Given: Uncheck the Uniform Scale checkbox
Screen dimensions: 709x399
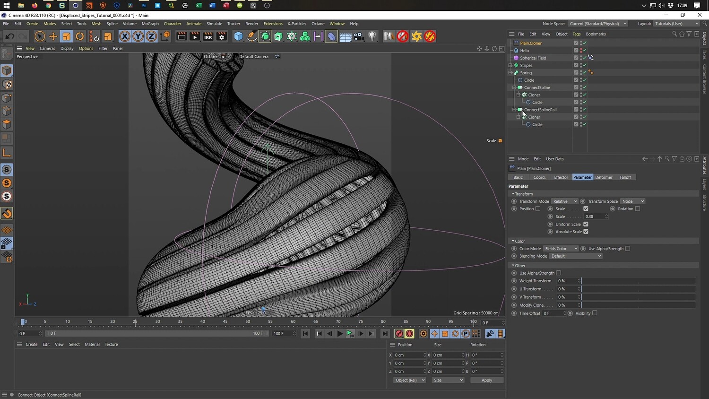Looking at the screenshot, I should pyautogui.click(x=586, y=224).
